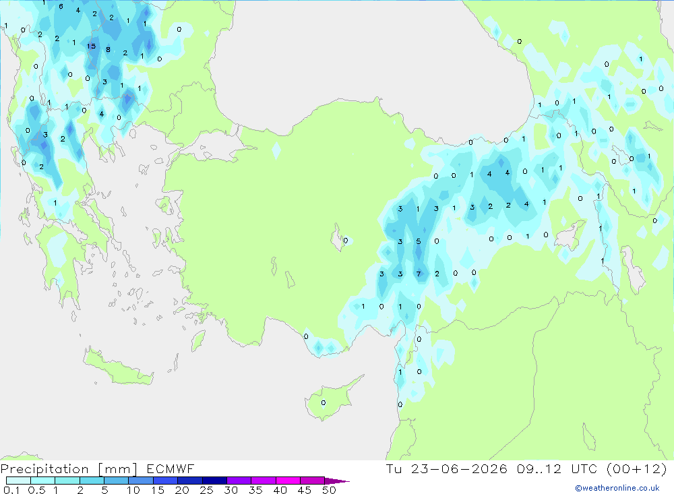674x494 pixels.
Task: Click the '[mm]' unit label
Action: click(x=118, y=468)
